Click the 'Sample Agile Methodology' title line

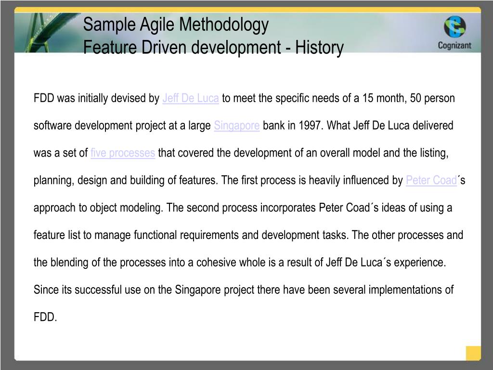(x=176, y=25)
